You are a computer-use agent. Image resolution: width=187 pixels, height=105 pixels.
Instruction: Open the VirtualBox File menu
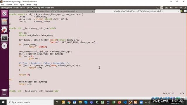2,5
